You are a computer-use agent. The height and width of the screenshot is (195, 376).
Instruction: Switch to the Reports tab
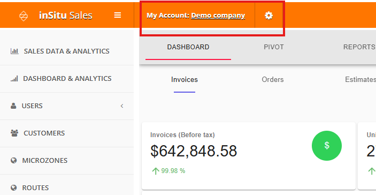point(359,47)
